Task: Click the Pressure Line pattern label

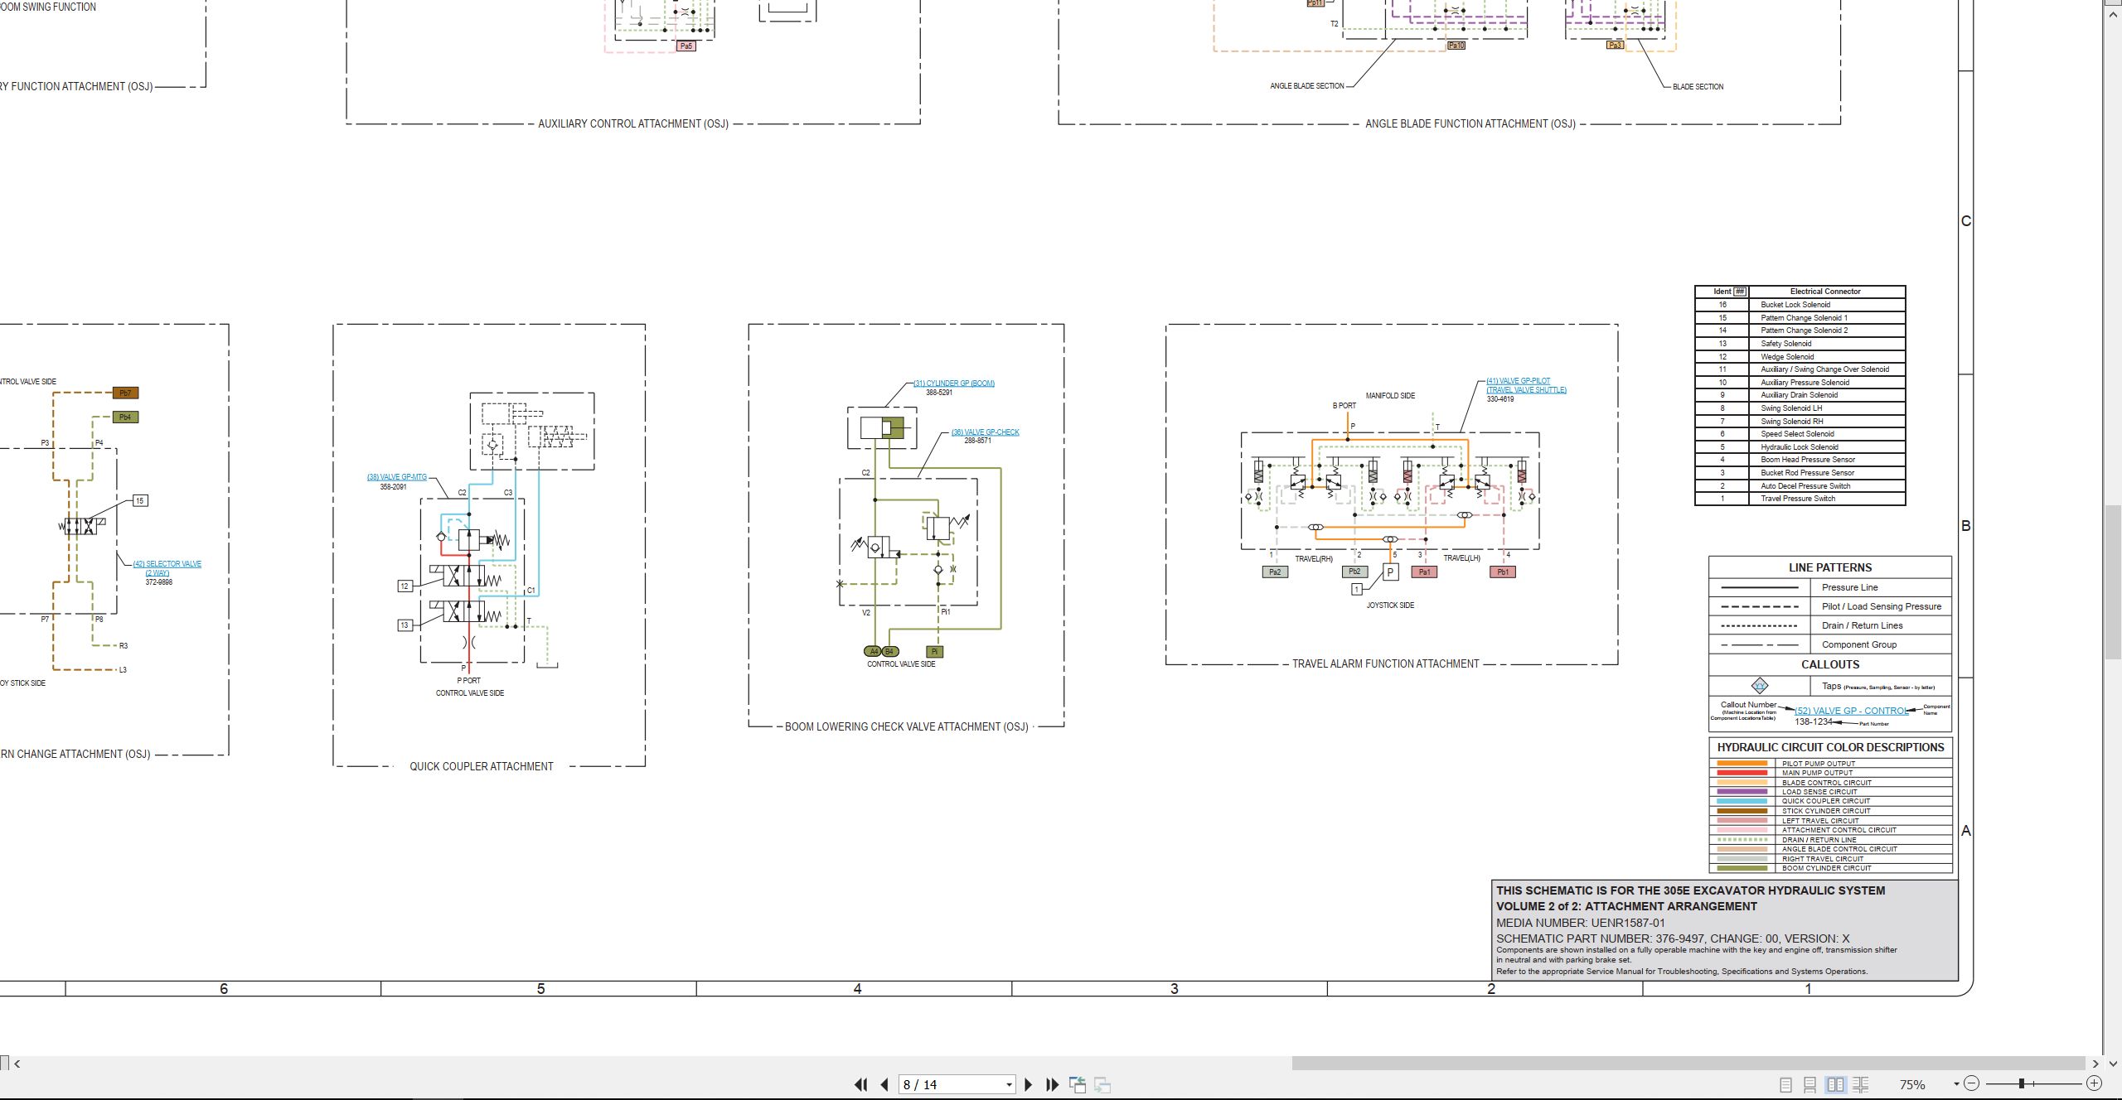Action: 1849,587
